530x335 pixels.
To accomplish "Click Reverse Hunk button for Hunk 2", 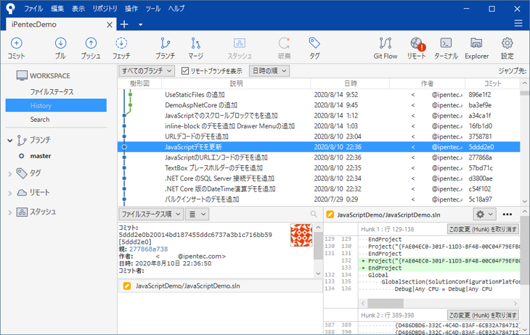I will pos(483,315).
